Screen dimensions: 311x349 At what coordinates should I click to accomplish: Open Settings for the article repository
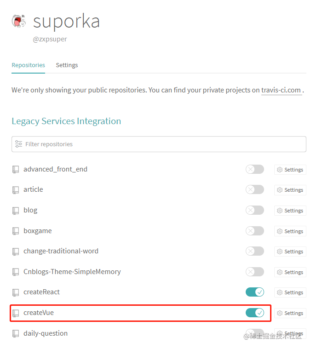(290, 190)
